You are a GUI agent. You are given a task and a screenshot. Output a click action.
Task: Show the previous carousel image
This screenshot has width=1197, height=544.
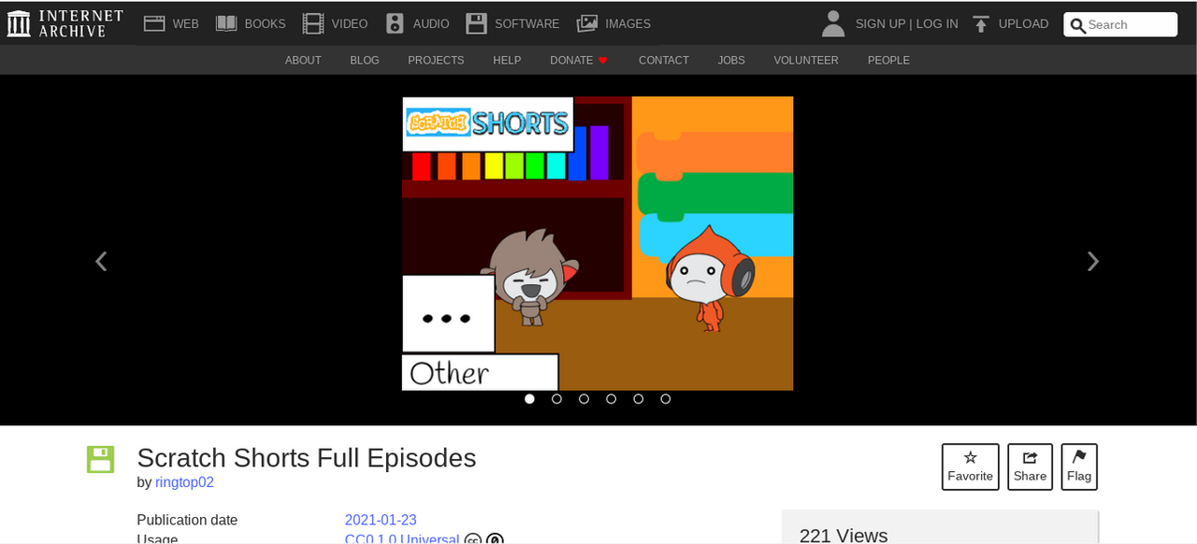coord(101,262)
